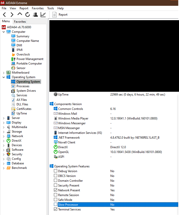Screen dimensions: 179x215
Task: Click the Software icon in tree
Action: point(9,150)
